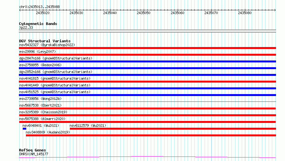
Task: Open nsv3408809 (Audano2019) label
Action: [48, 132]
